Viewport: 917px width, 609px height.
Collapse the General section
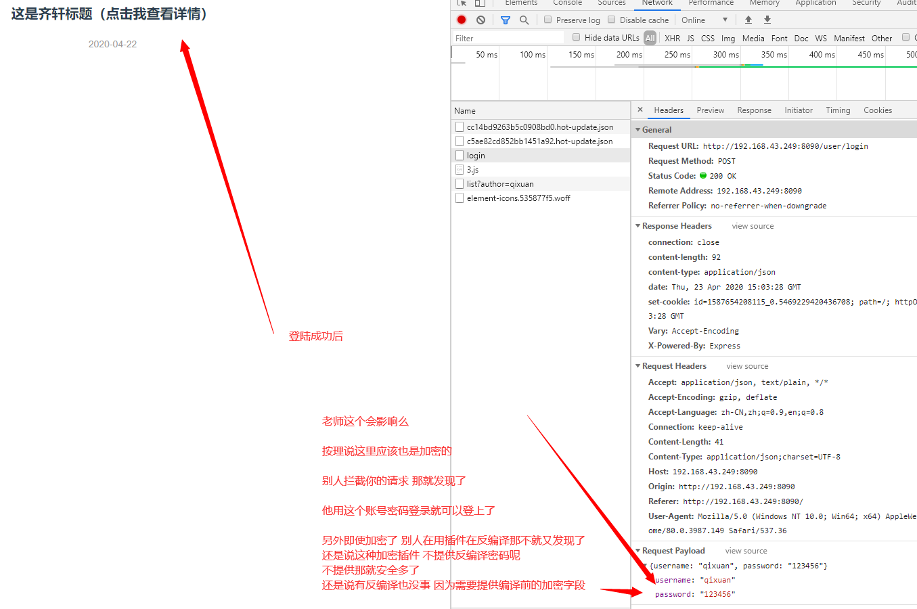tap(638, 130)
